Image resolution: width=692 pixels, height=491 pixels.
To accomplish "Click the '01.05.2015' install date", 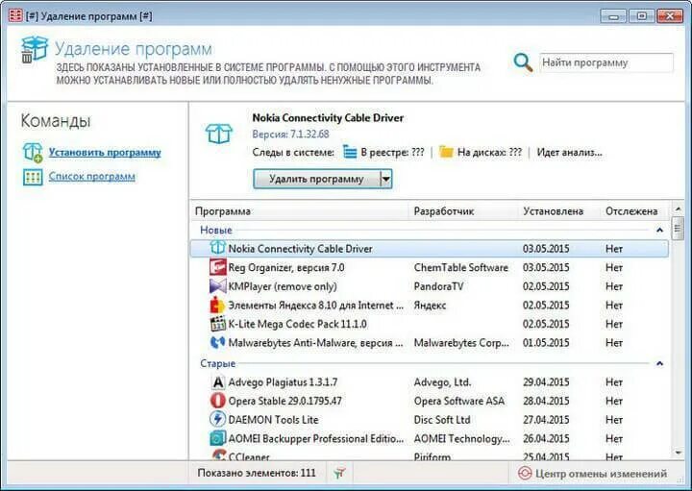I will (546, 343).
